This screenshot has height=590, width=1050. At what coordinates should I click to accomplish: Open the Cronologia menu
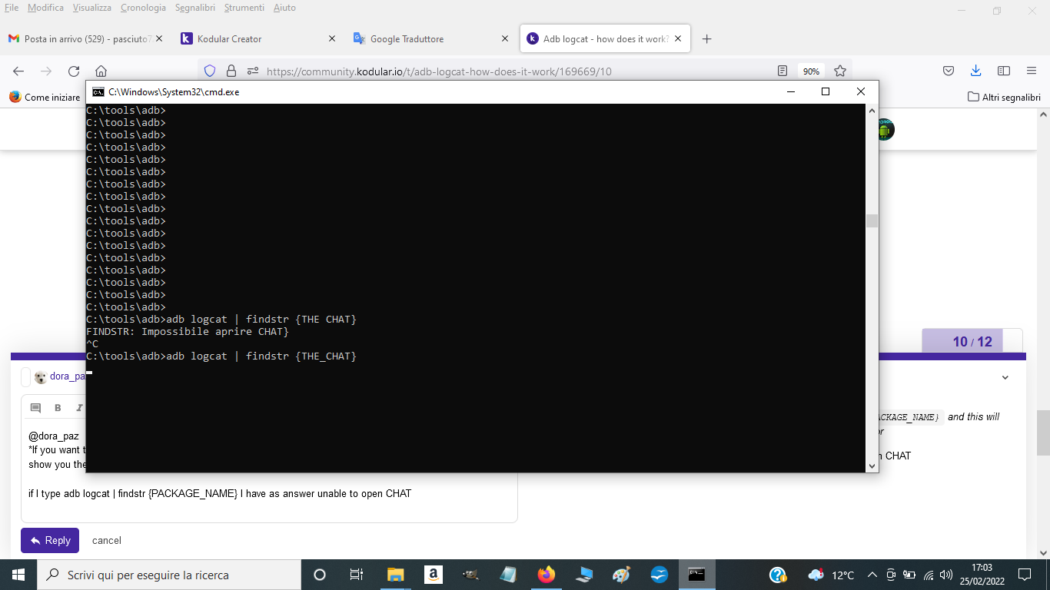[143, 8]
